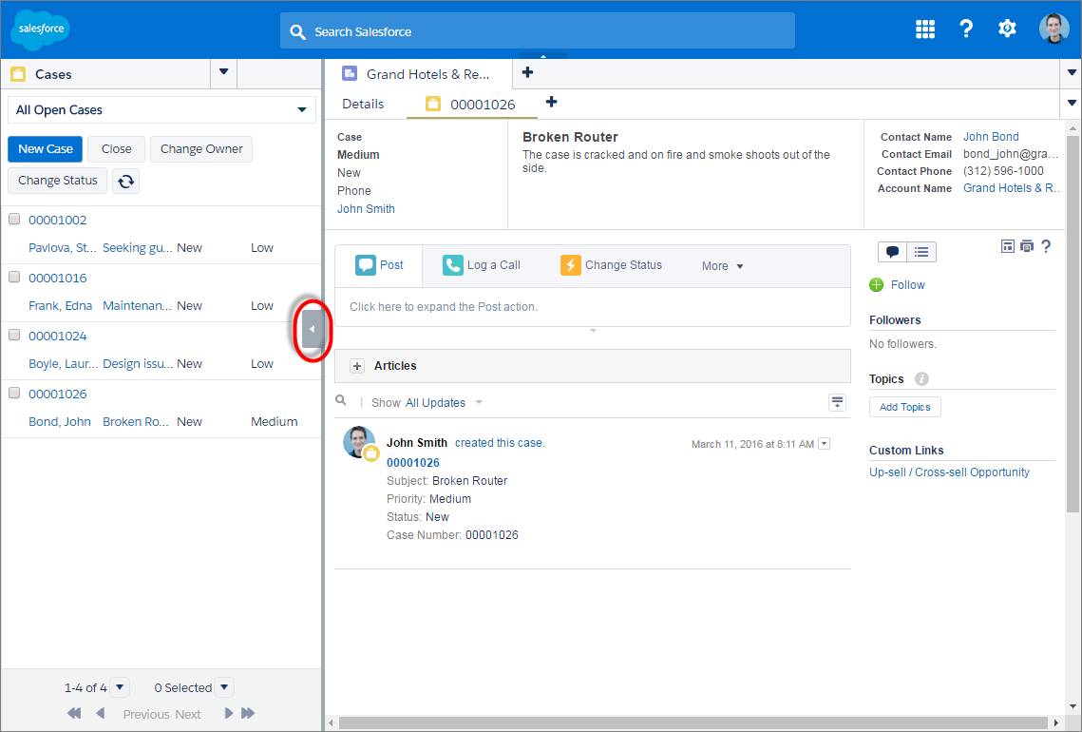Click the printable view printer icon
Screen dimensions: 1082x732
tap(1027, 246)
